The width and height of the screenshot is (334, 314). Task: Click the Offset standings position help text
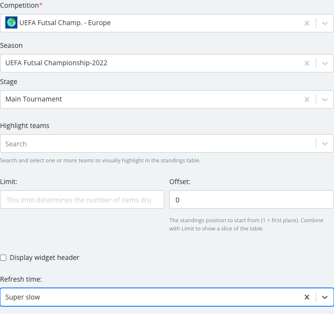pyautogui.click(x=246, y=224)
